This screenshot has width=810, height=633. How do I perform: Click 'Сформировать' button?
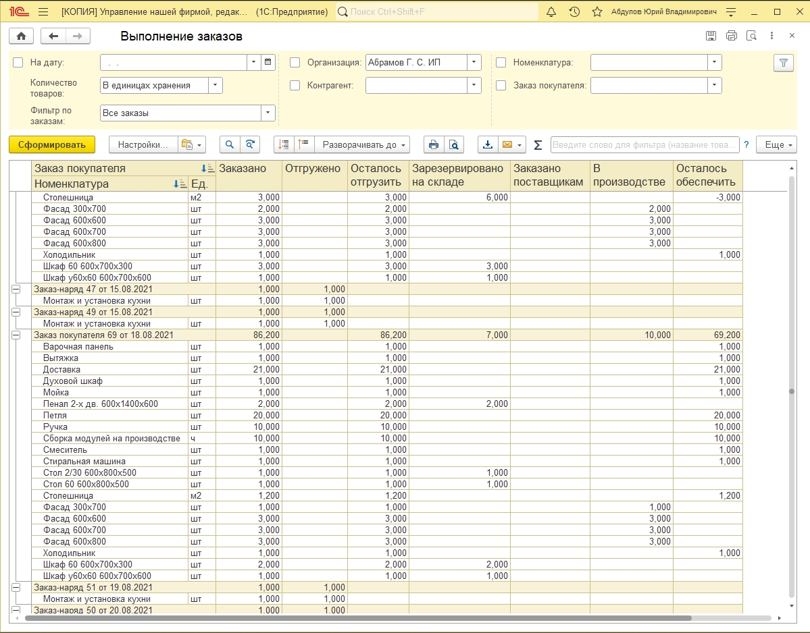(x=51, y=145)
